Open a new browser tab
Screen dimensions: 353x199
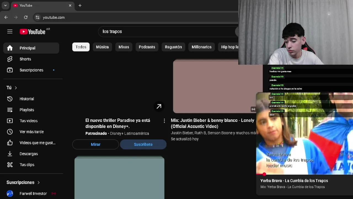click(80, 6)
